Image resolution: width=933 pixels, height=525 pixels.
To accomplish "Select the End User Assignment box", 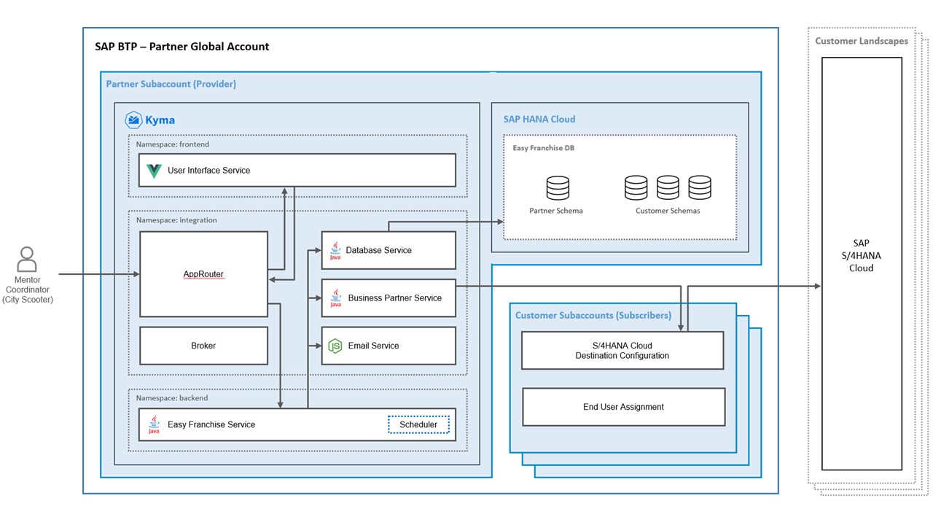I will (x=624, y=407).
